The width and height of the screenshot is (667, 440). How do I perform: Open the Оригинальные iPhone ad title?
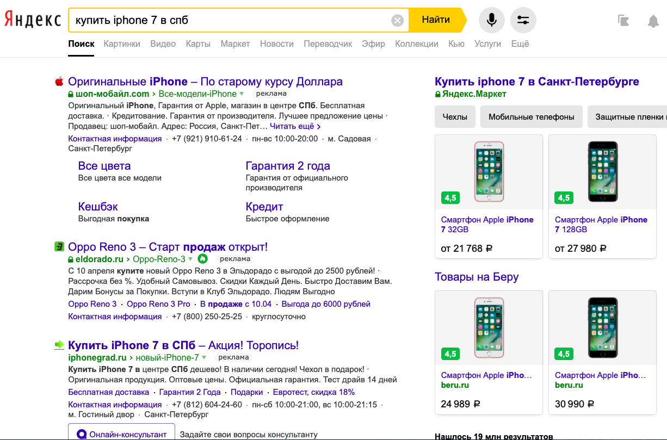(x=206, y=82)
